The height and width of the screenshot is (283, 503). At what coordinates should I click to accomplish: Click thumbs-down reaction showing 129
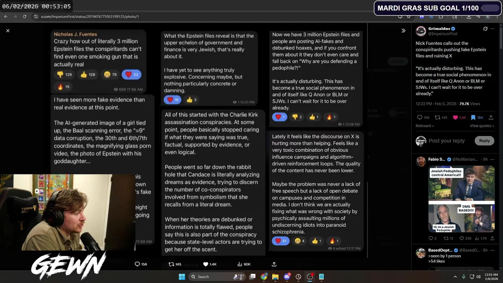[64, 74]
